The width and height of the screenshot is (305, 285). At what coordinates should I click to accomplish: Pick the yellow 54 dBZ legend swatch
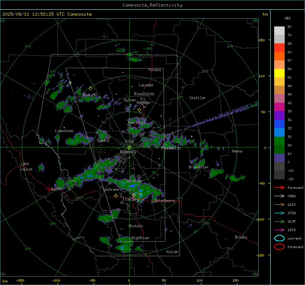279,73
